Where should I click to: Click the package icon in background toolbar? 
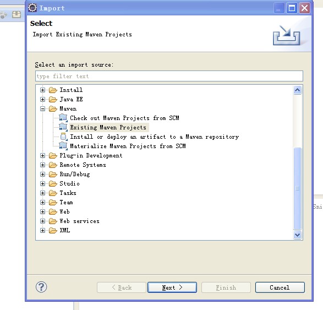click(x=17, y=15)
